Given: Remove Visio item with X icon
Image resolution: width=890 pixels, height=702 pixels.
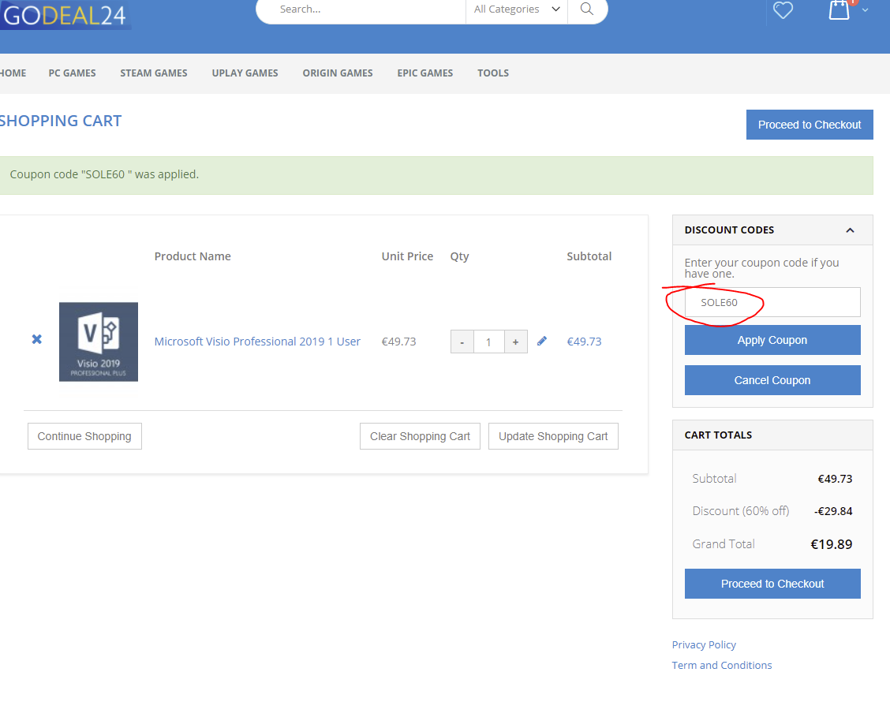Looking at the screenshot, I should click(x=37, y=339).
